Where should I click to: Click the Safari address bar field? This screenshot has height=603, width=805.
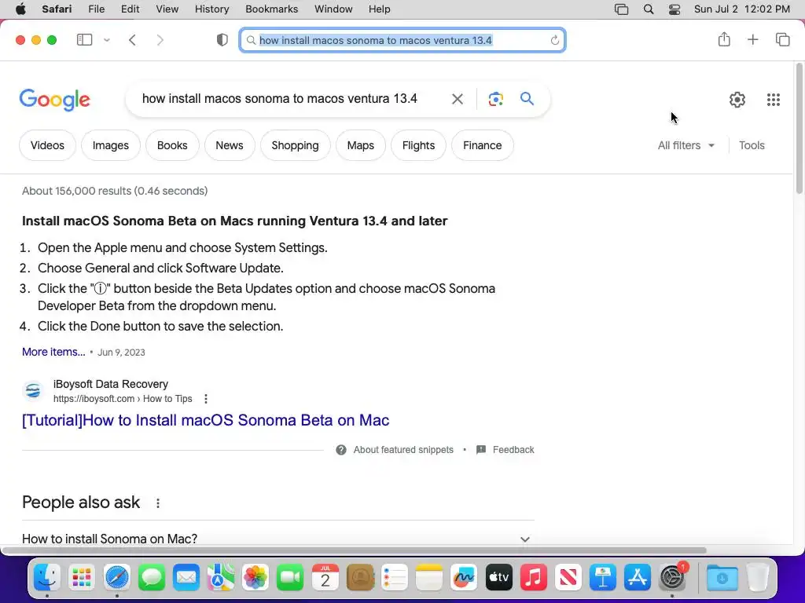(402, 40)
